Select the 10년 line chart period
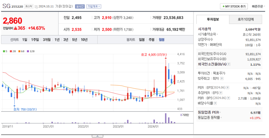This screenshot has height=138, width=269. click(x=84, y=40)
